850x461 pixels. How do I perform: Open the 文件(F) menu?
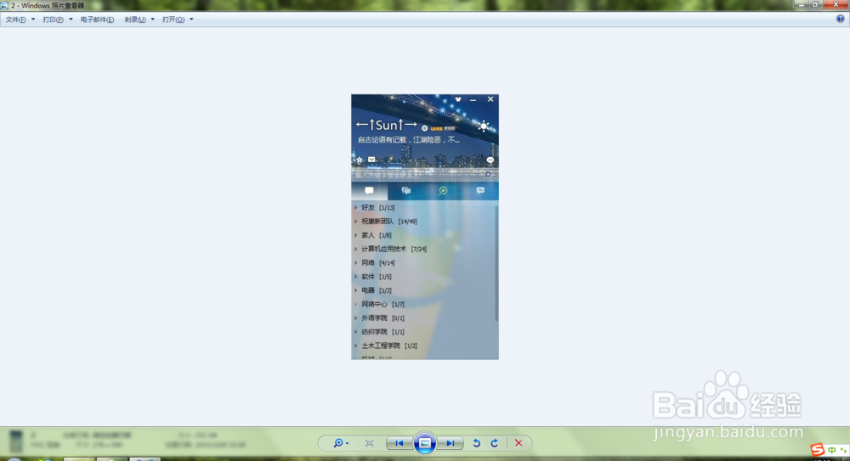[x=20, y=20]
